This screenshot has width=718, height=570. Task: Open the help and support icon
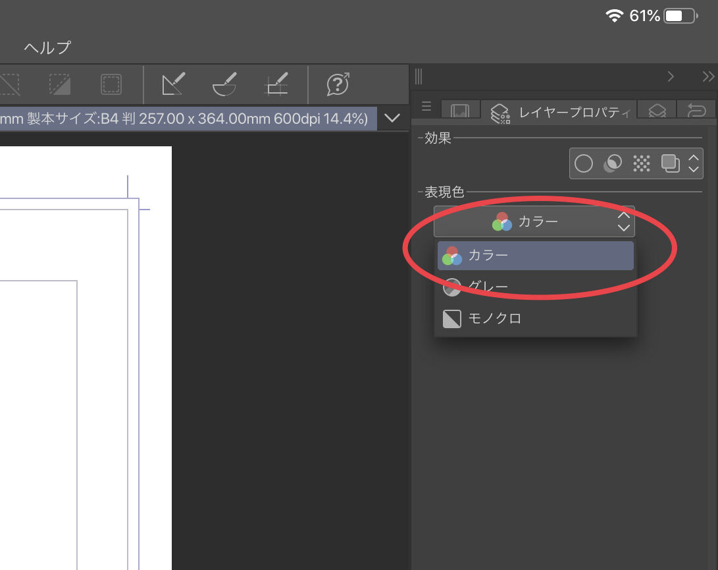pyautogui.click(x=337, y=84)
